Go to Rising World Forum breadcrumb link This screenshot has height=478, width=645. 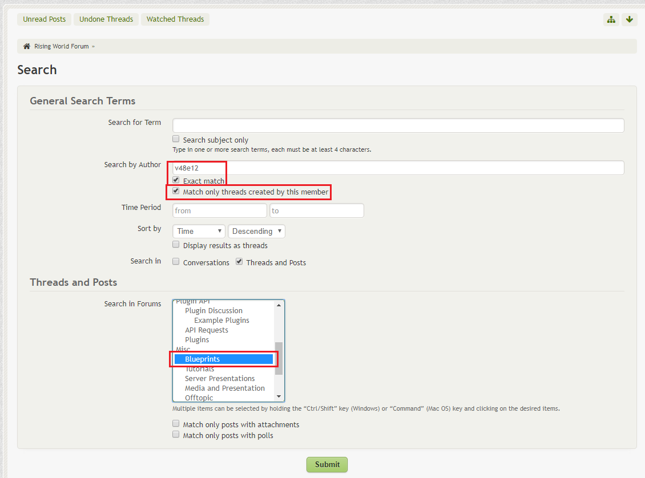(61, 46)
